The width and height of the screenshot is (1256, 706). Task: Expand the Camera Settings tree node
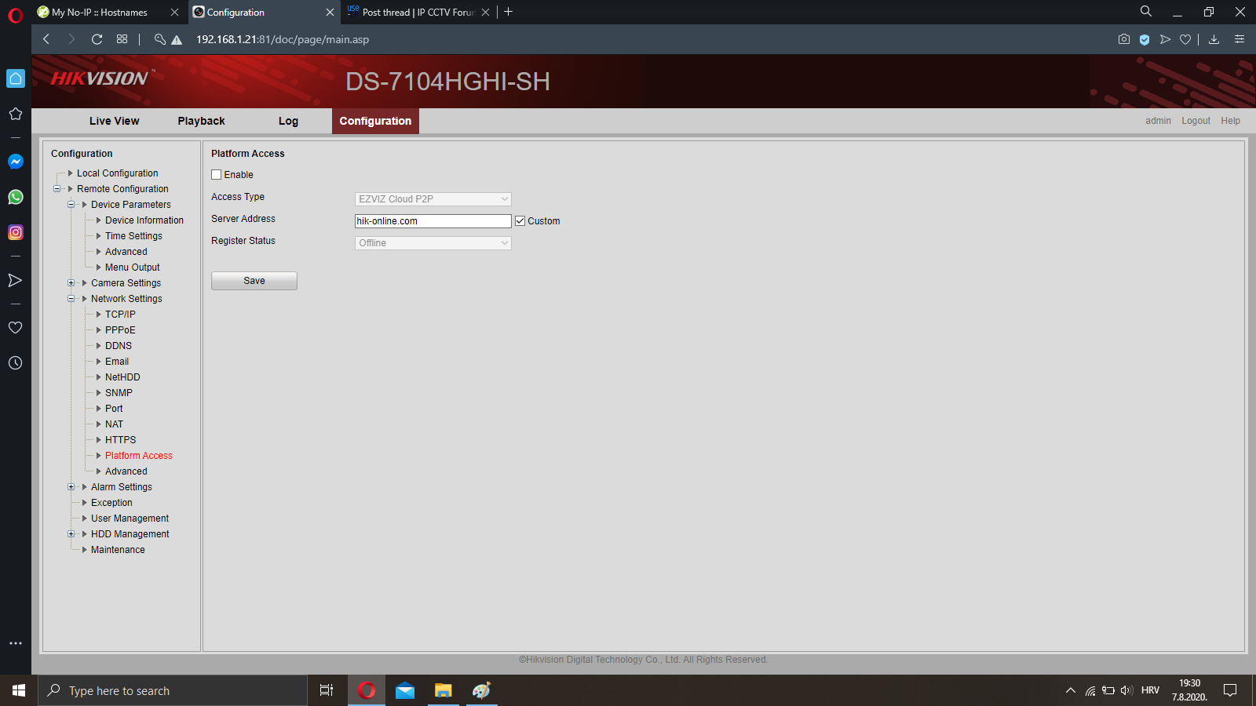pyautogui.click(x=71, y=283)
